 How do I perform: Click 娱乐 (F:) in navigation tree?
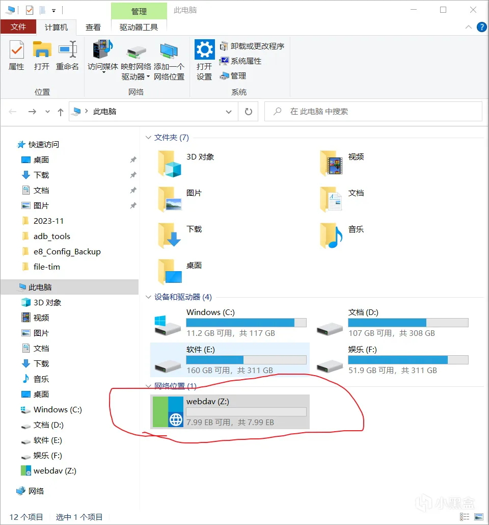pyautogui.click(x=48, y=456)
